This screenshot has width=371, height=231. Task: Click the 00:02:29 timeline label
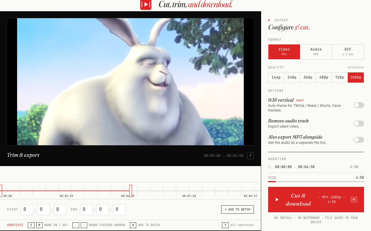coord(66,196)
